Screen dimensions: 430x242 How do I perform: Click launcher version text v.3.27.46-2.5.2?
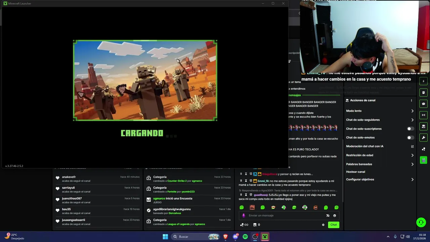[x=14, y=166]
